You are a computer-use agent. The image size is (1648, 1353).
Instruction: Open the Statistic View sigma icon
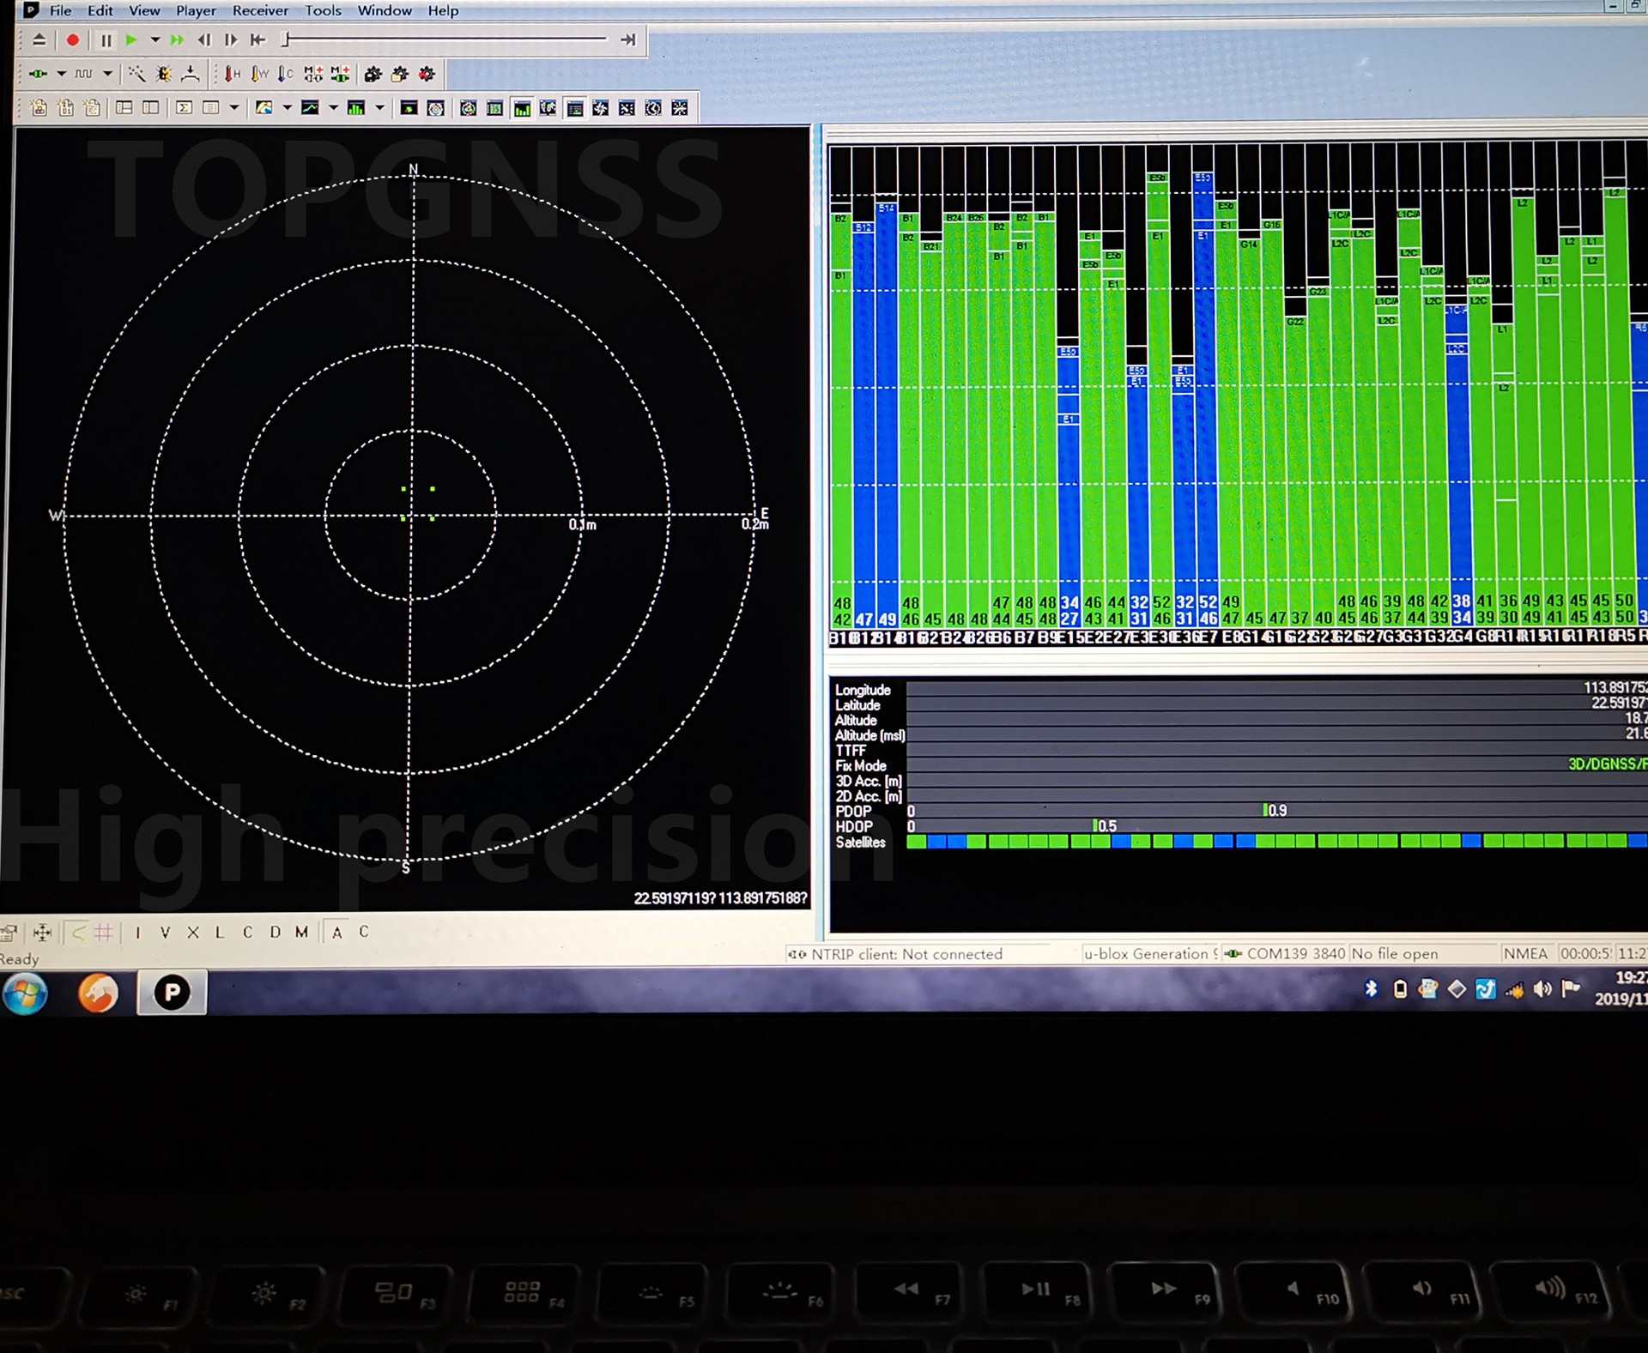pyautogui.click(x=184, y=108)
